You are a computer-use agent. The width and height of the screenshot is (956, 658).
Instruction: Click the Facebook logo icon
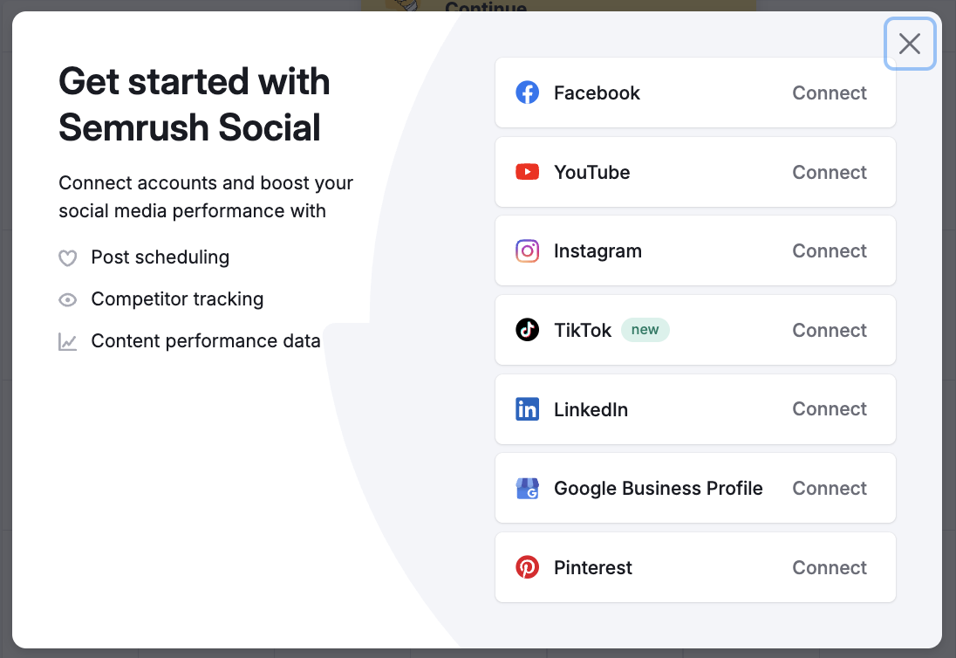528,93
